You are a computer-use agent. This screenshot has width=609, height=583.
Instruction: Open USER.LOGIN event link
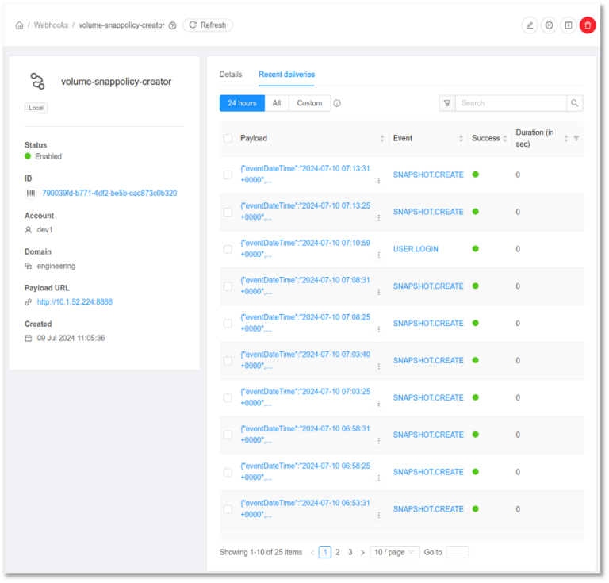[x=416, y=249]
